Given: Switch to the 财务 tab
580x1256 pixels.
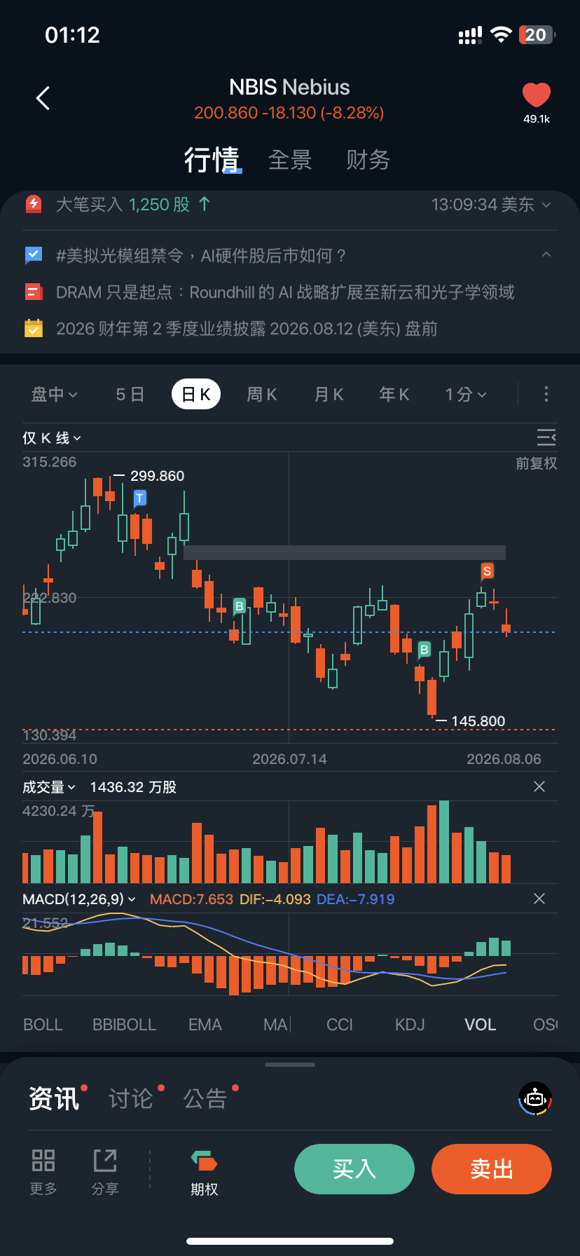Looking at the screenshot, I should [368, 160].
